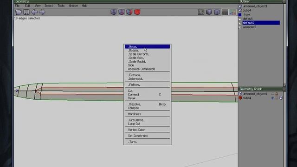297x167 pixels.
Task: Click the Outliner panel vertical scrollbar
Action: point(284,45)
